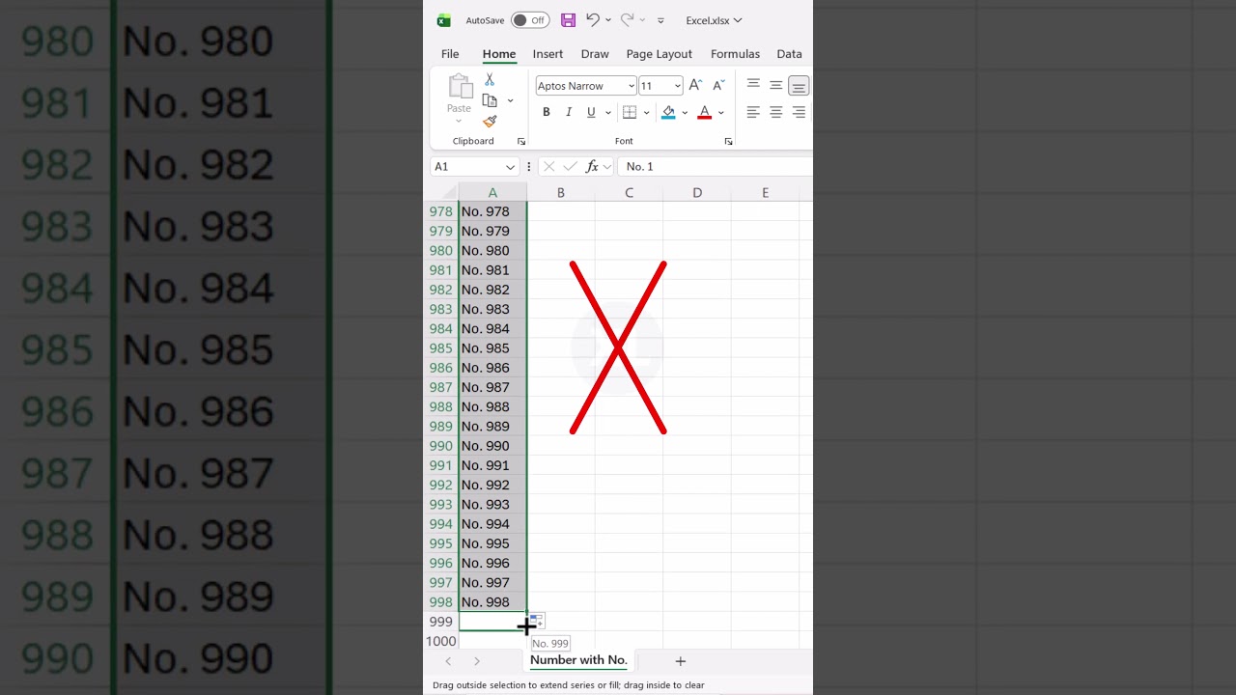This screenshot has width=1236, height=695.
Task: Open the Page Layout tab
Action: (x=659, y=54)
